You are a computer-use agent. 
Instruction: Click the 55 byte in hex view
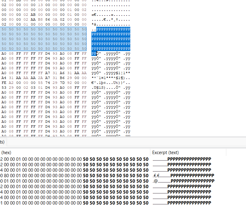[x=40, y=83]
